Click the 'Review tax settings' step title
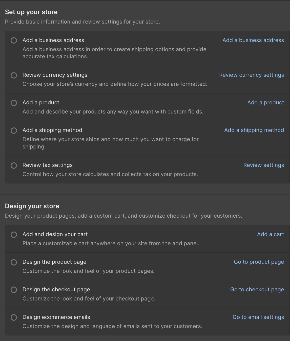290x341 pixels. pyautogui.click(x=48, y=165)
